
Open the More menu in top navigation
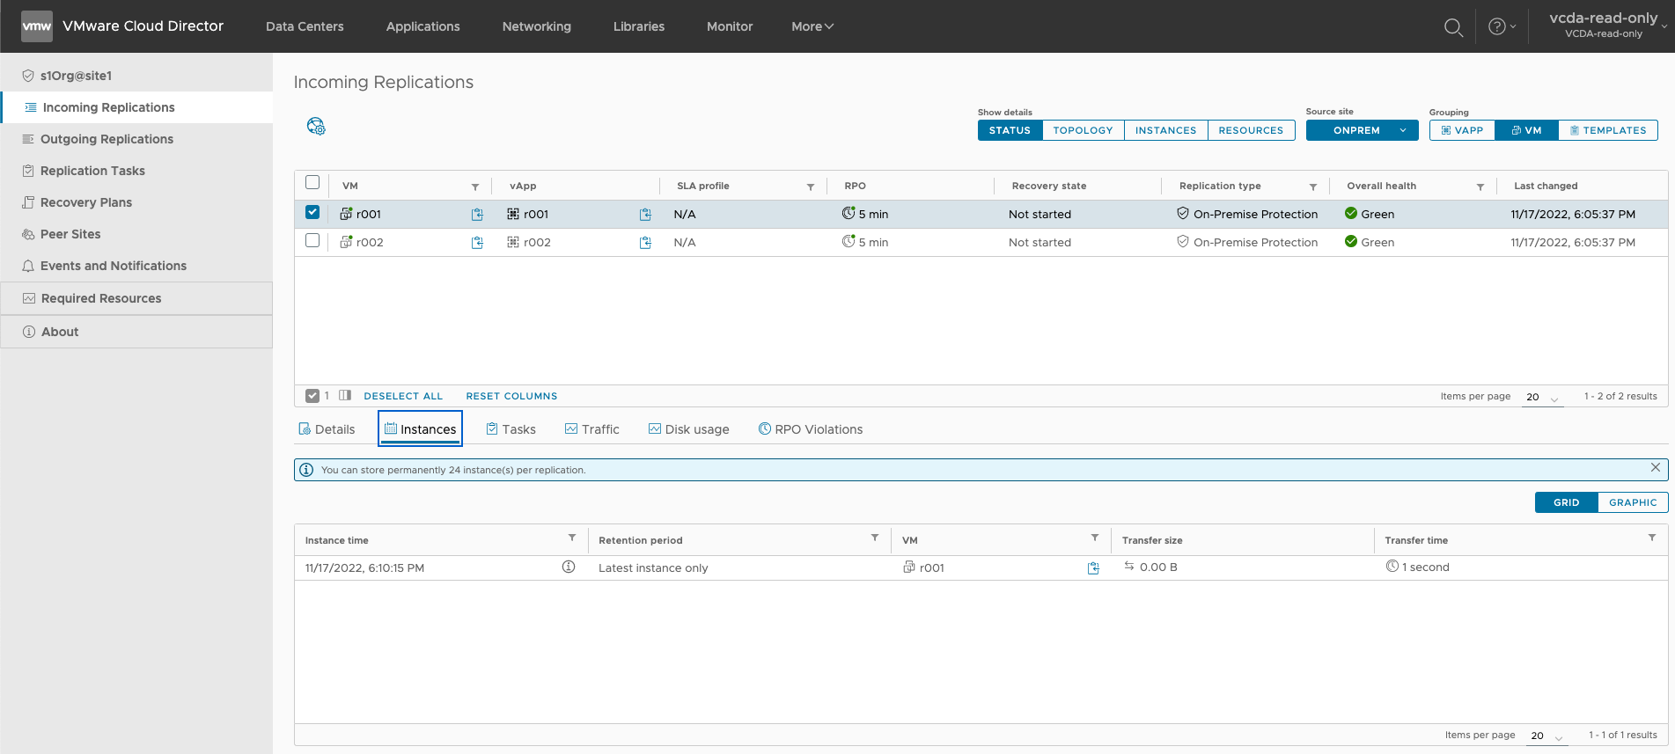coord(812,26)
